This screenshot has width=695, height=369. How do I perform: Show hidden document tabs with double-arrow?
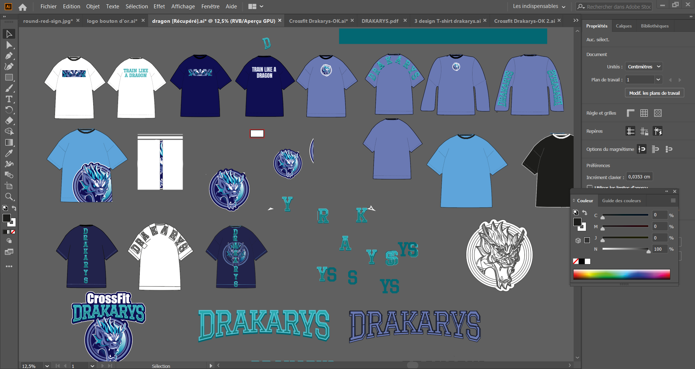(x=576, y=21)
